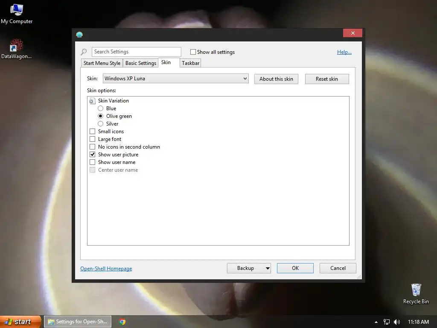Click the Start button
Image resolution: width=437 pixels, height=328 pixels.
20,322
